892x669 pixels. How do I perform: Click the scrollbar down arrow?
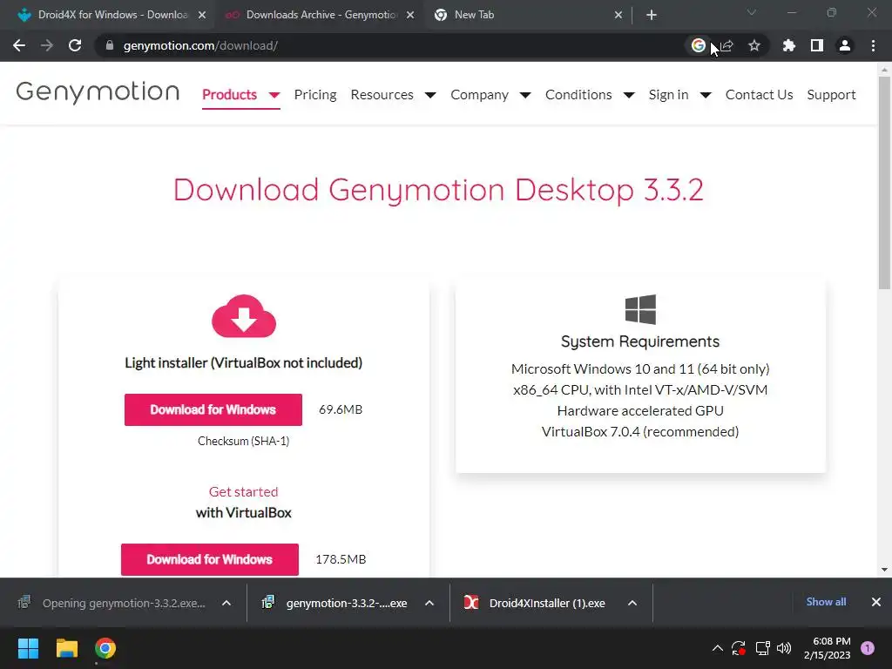(884, 570)
